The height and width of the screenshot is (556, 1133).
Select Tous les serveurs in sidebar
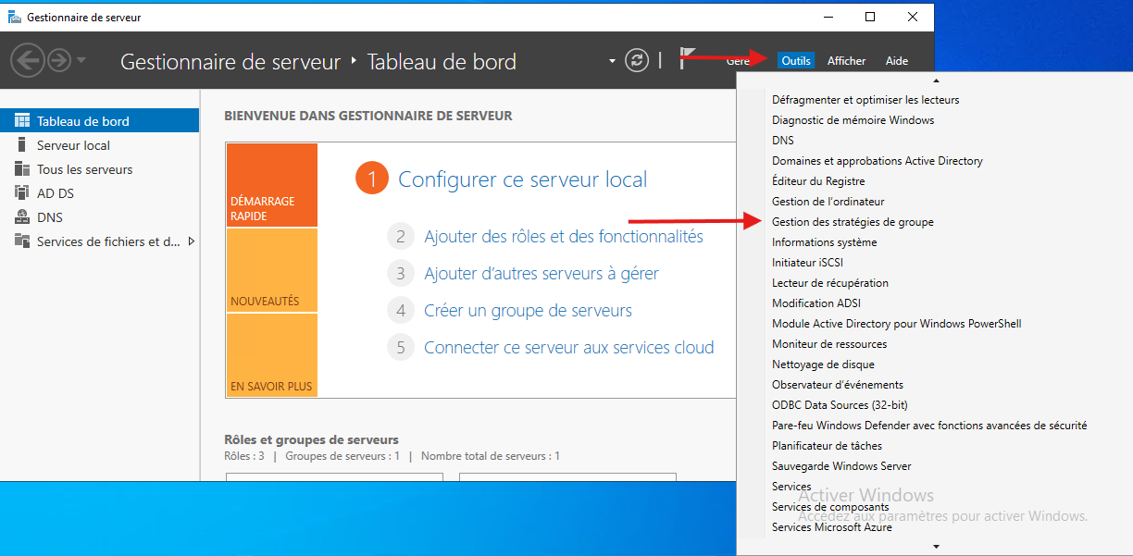tap(100, 169)
